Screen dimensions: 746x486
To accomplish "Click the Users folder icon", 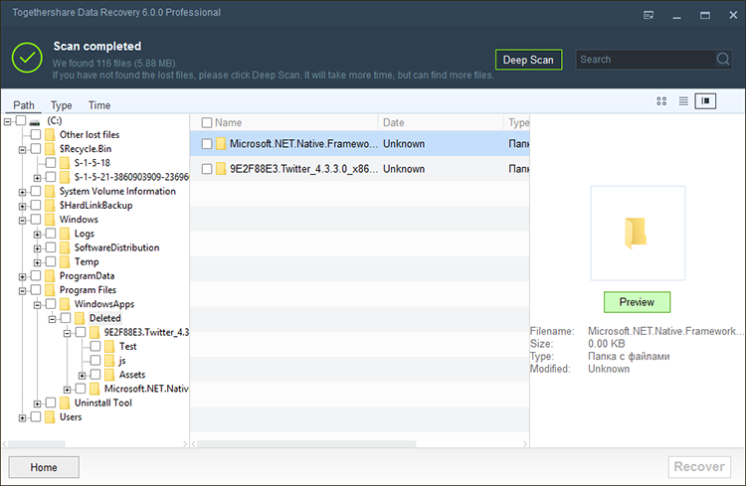I will 50,417.
